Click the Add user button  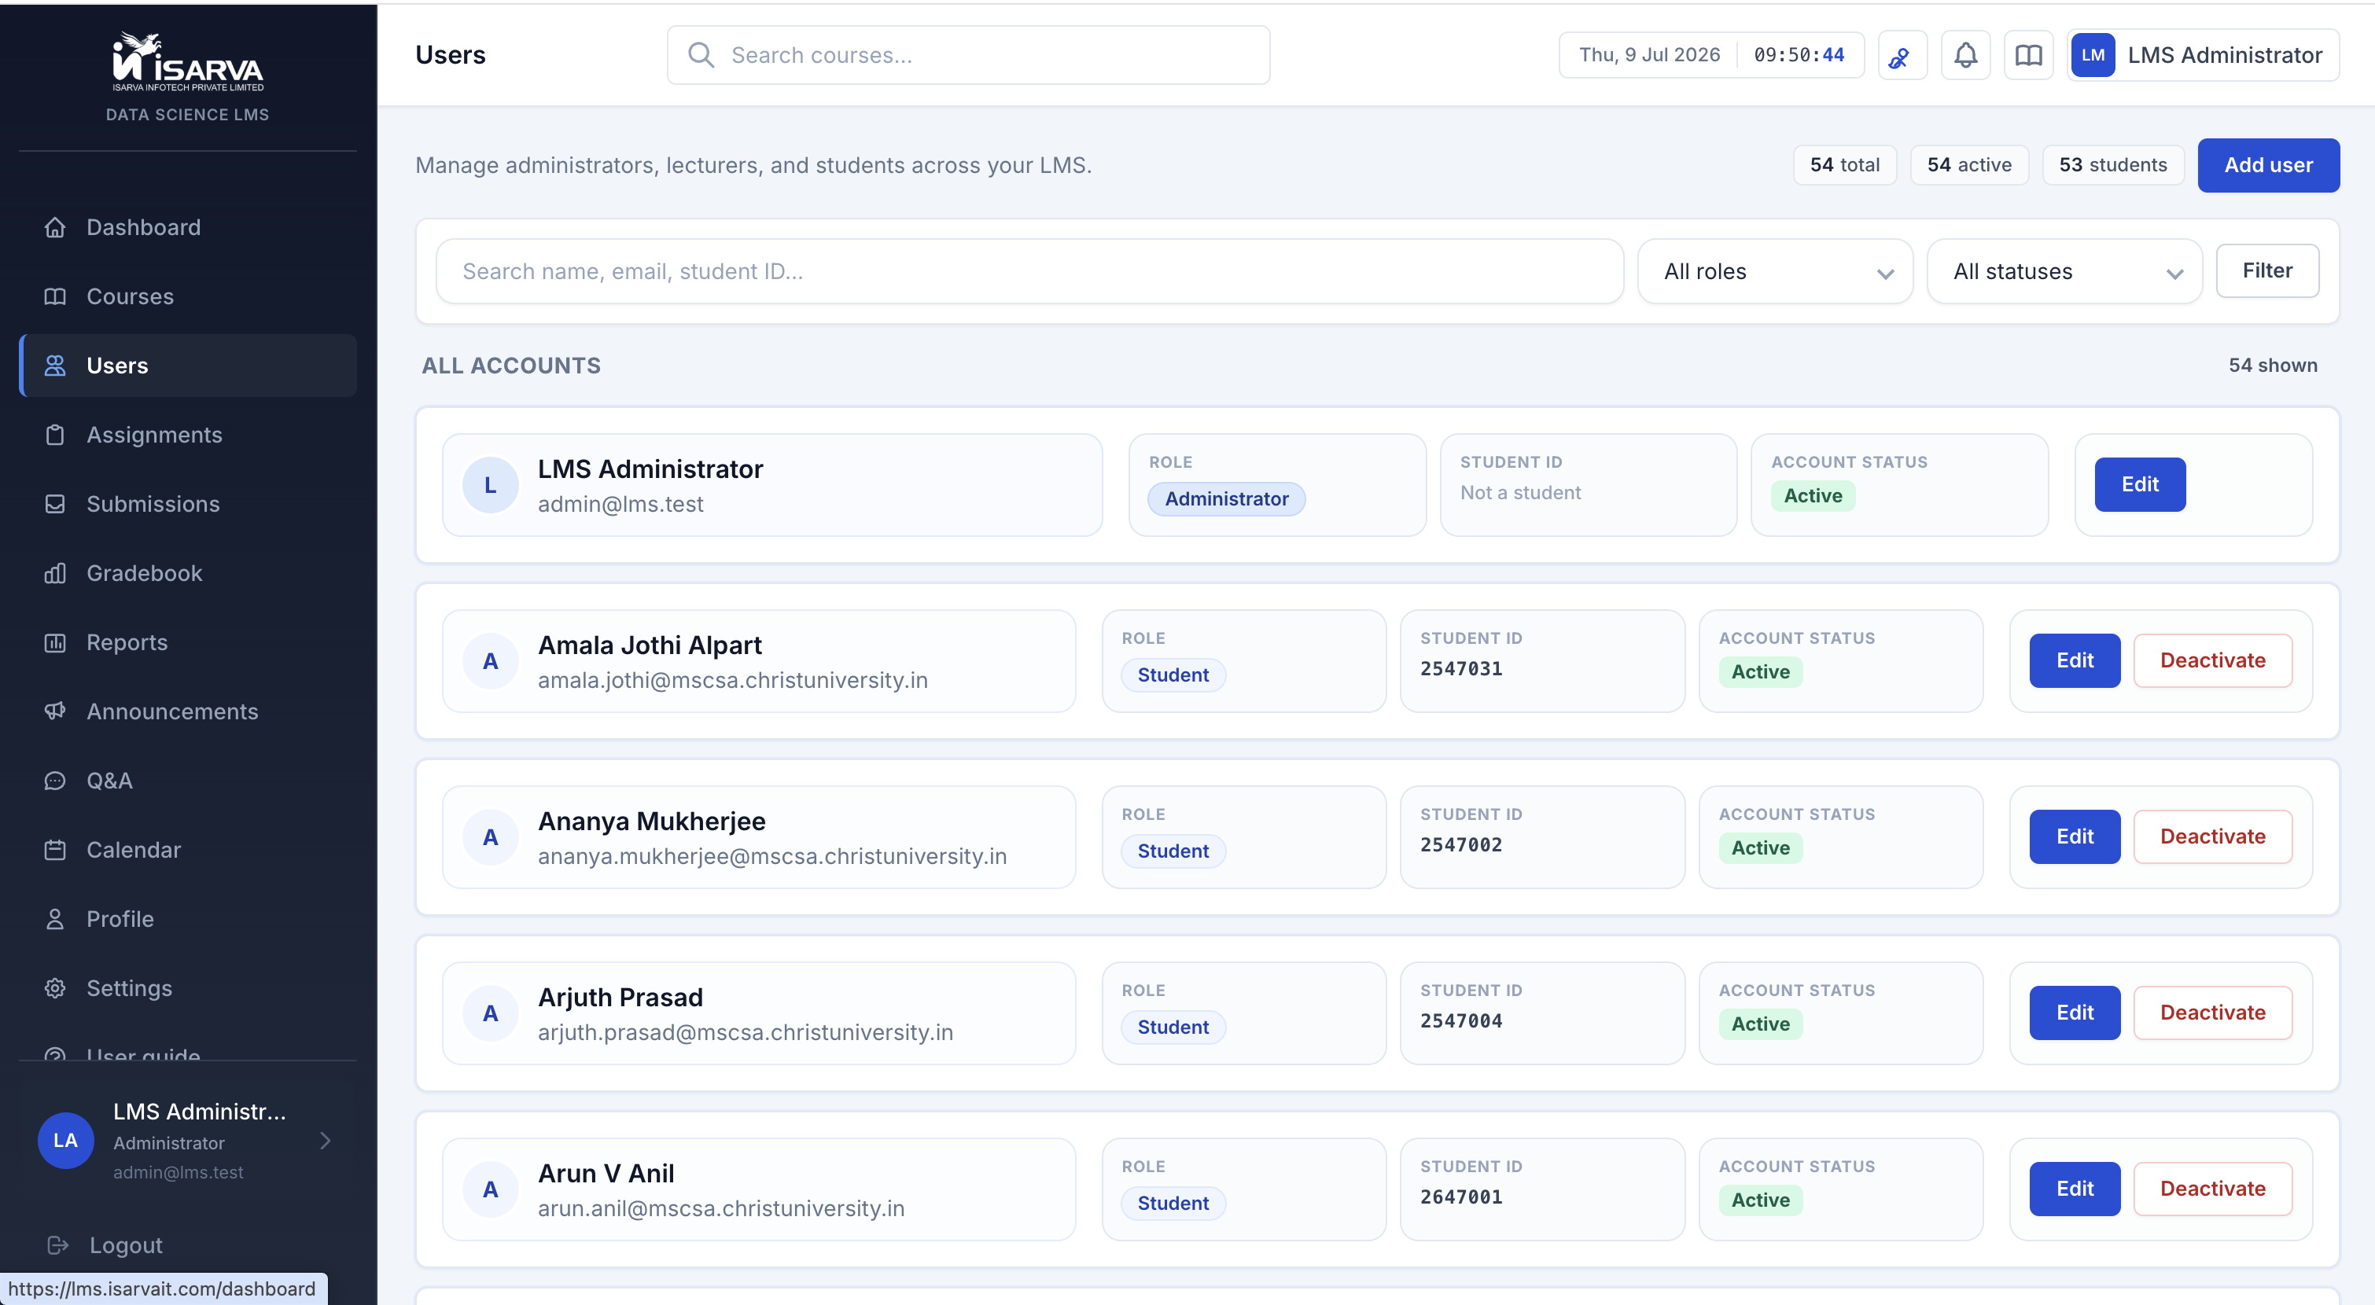tap(2268, 165)
